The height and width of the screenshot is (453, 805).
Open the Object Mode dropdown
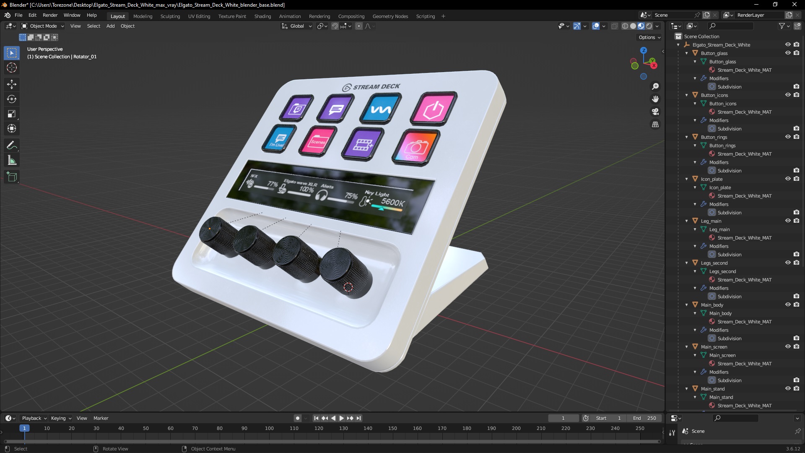pyautogui.click(x=43, y=26)
